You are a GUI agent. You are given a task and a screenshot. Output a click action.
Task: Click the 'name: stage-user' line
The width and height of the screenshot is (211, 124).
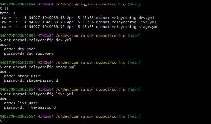pyautogui.click(x=22, y=76)
